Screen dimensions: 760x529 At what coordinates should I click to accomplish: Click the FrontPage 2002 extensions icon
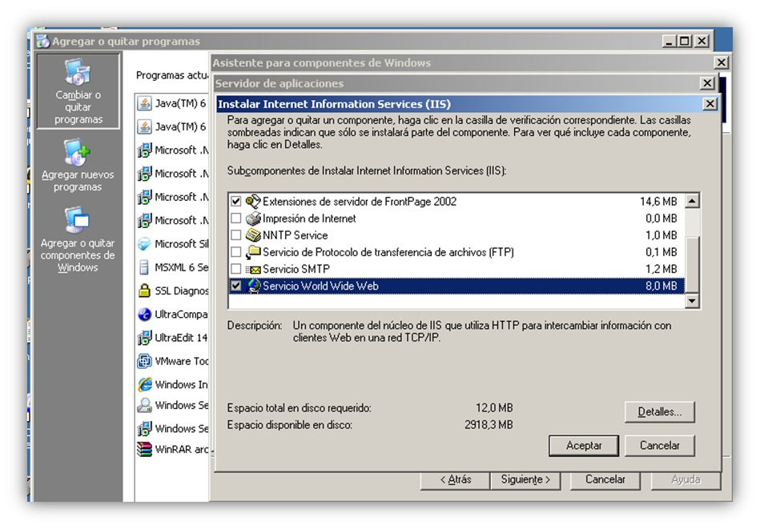pyautogui.click(x=253, y=202)
